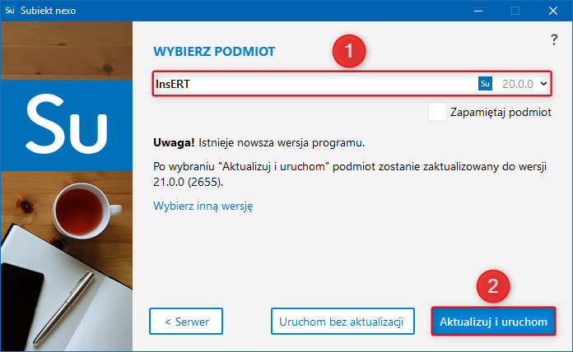Close the Subiekt nexo window
Screen dimensions: 573x352
(x=553, y=11)
